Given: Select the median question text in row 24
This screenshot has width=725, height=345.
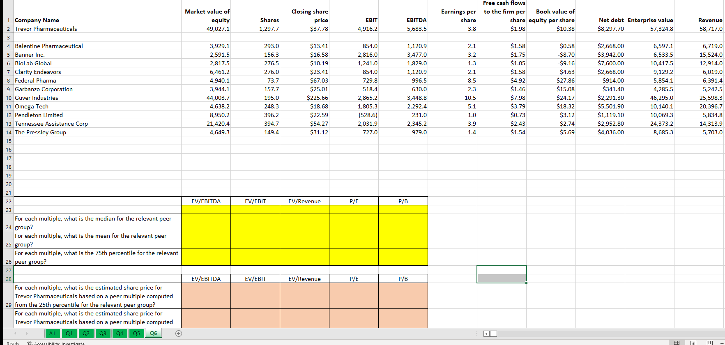Looking at the screenshot, I should (x=97, y=223).
